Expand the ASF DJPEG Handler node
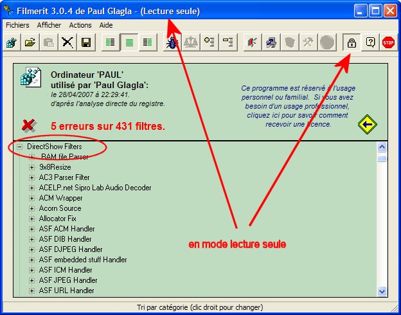Image resolution: width=401 pixels, height=315 pixels. (x=31, y=249)
